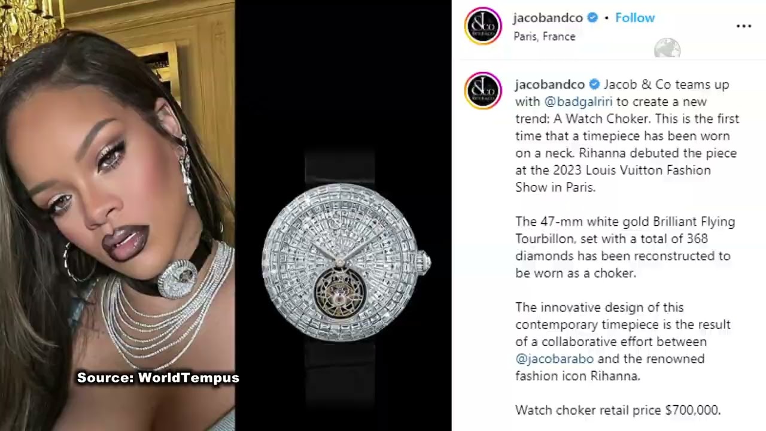Image resolution: width=766 pixels, height=431 pixels.
Task: Open the @badgalriri mention link
Action: (x=578, y=102)
